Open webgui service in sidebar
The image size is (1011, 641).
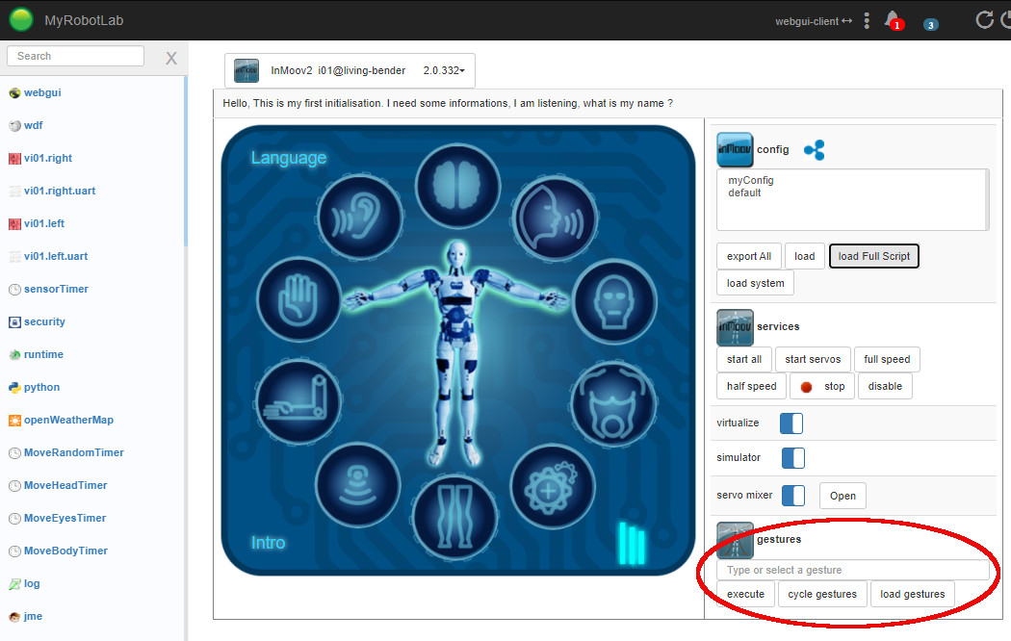click(42, 92)
